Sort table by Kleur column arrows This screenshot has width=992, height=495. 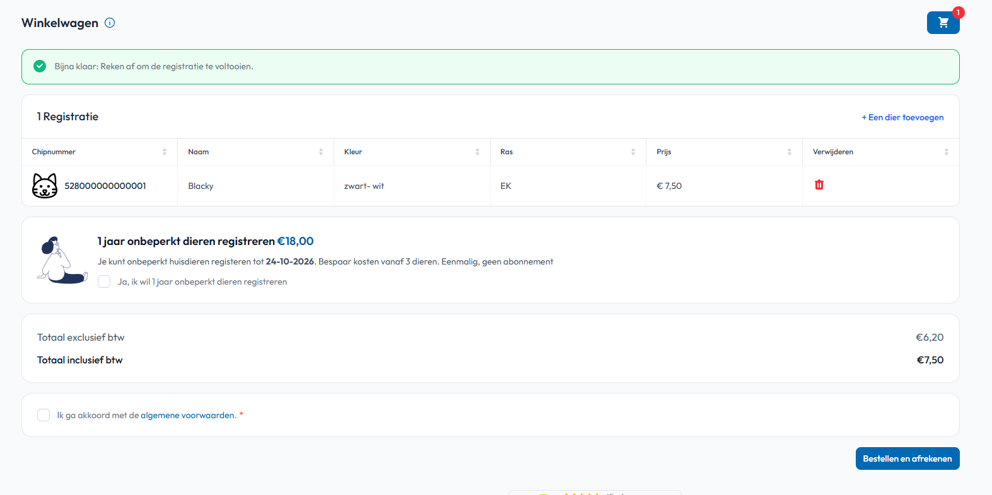(x=477, y=152)
